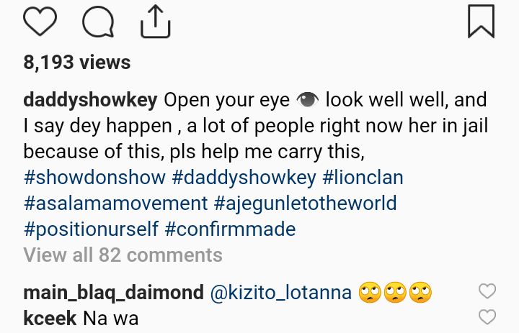Tap the #positionurself hashtag
The height and width of the screenshot is (333, 519).
coord(91,229)
